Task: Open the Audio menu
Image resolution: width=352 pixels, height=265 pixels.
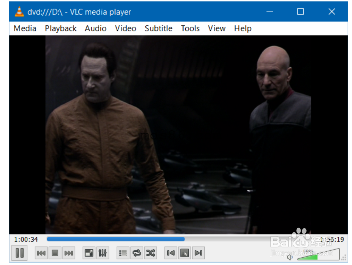Action: click(x=96, y=29)
